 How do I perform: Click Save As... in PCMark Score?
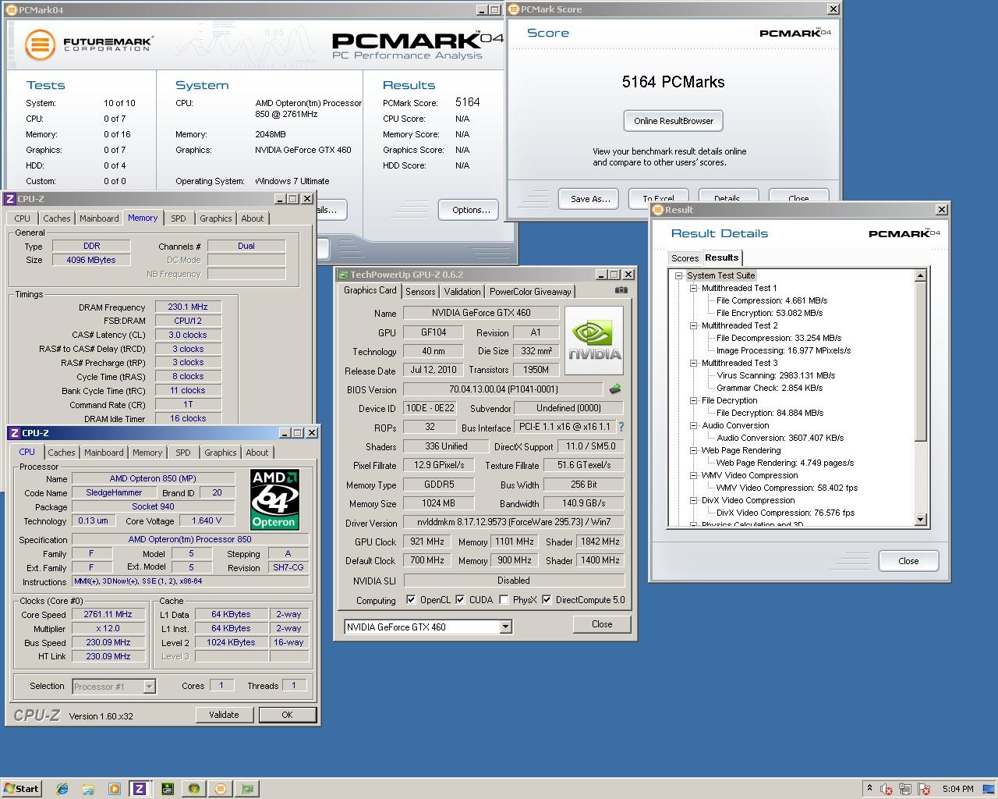click(x=590, y=198)
